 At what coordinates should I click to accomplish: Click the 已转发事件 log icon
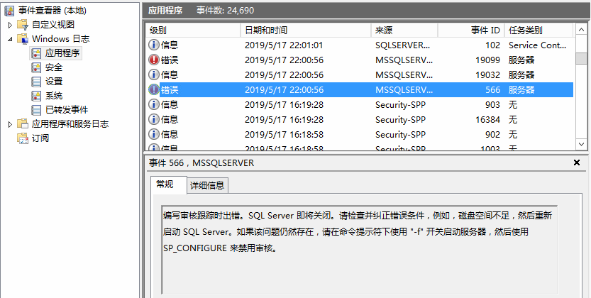[37, 109]
